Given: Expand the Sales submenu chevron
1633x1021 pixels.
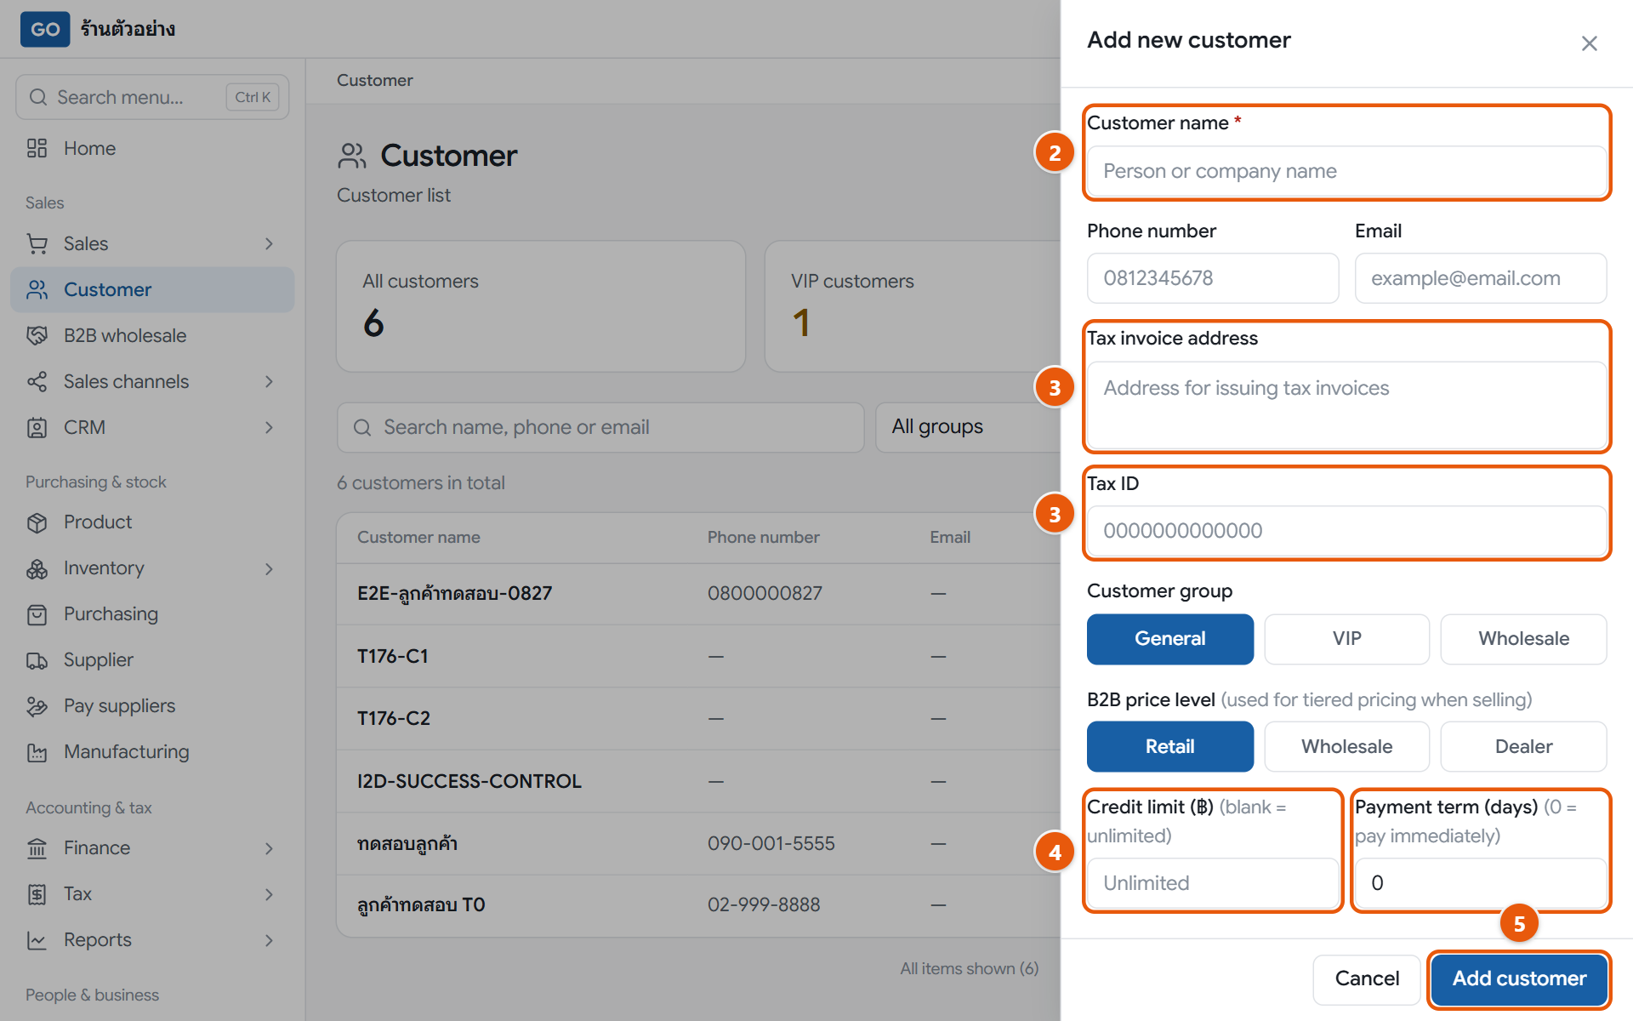Looking at the screenshot, I should 269,243.
